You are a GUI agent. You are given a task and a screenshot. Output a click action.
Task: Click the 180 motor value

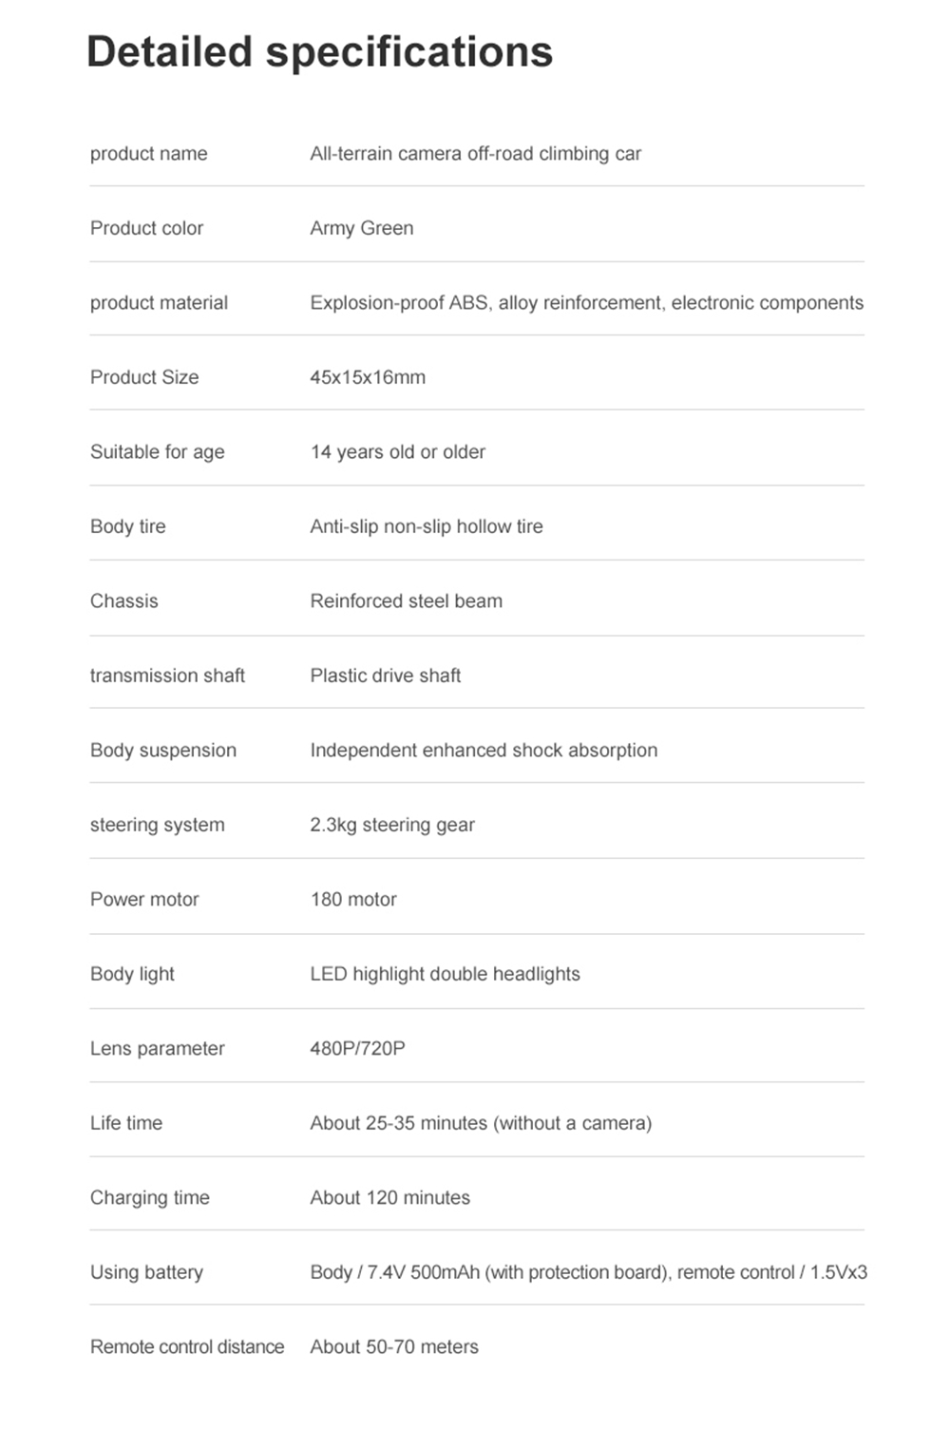(353, 900)
